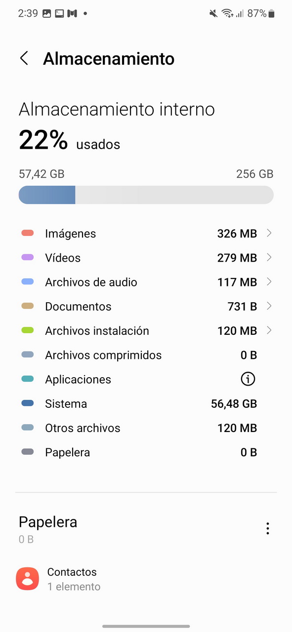Viewport: 292px width, 632px height.
Task: Tap the Gmail notification icon
Action: point(72,14)
